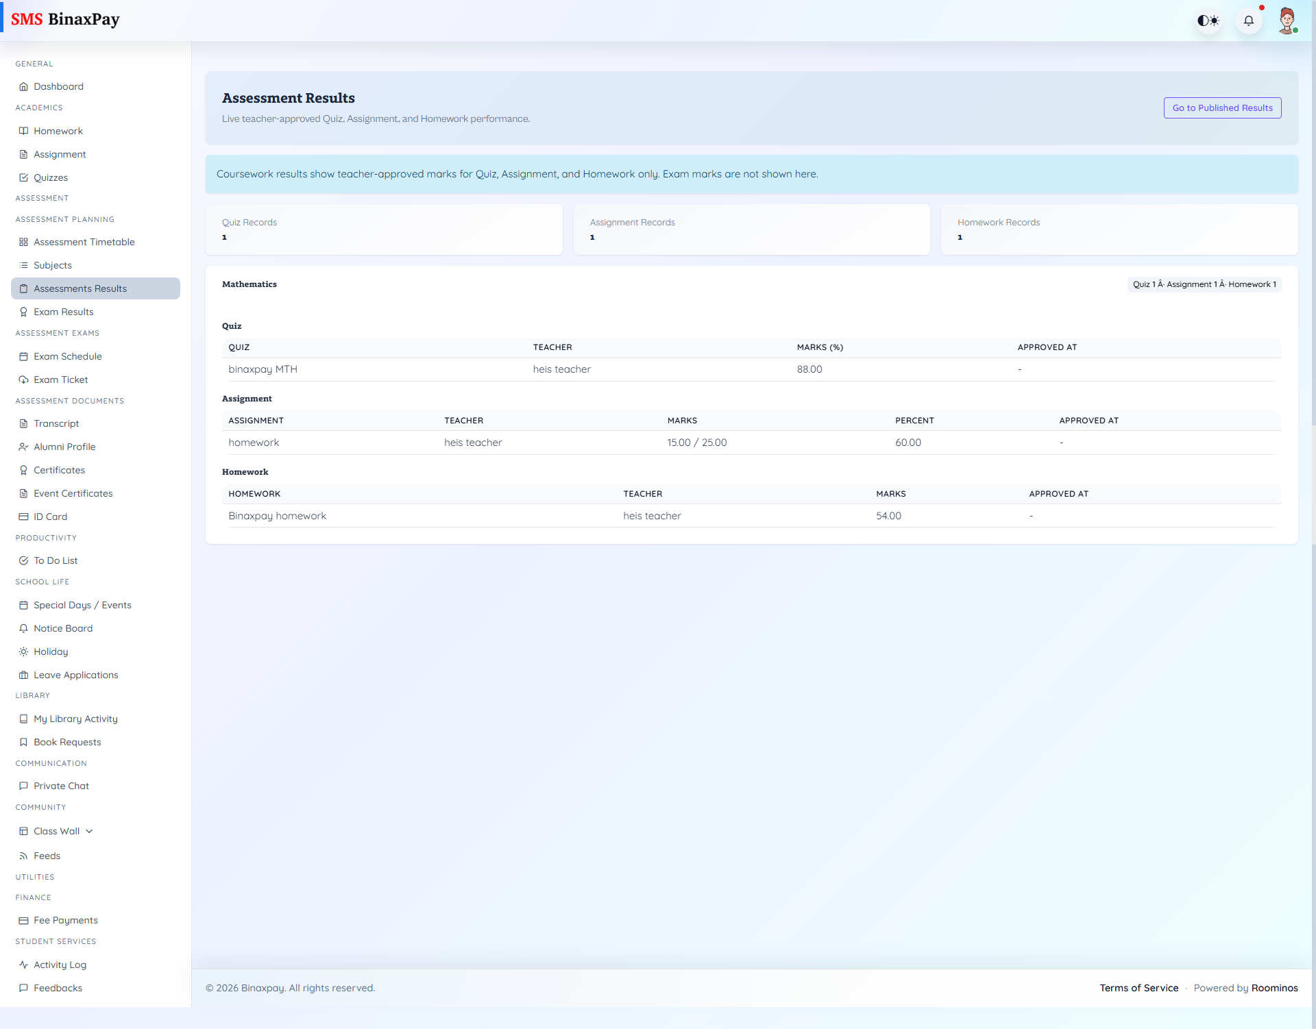Open Homework using its book icon
The height and width of the screenshot is (1029, 1316).
pyautogui.click(x=23, y=130)
